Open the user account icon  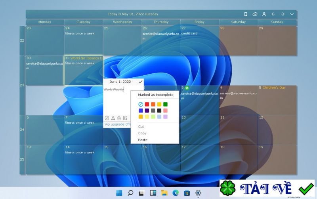point(264,14)
